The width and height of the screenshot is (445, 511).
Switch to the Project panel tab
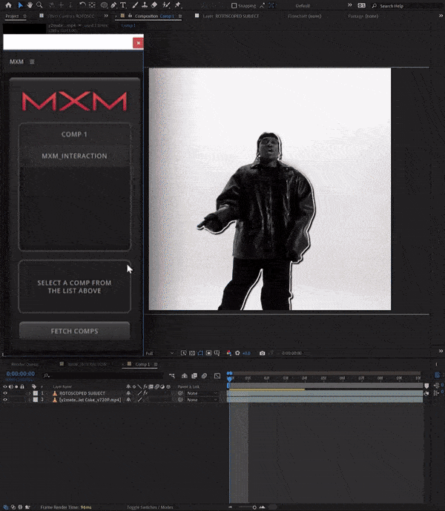click(x=12, y=16)
